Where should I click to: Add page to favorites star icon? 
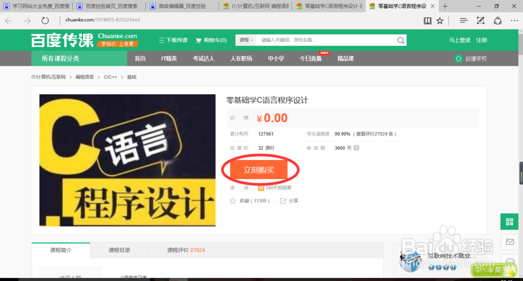coord(440,21)
